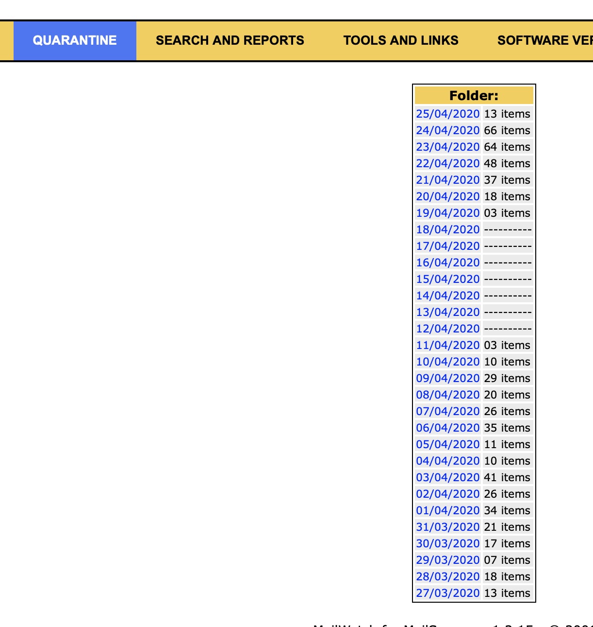The image size is (593, 627).
Task: Select the 03/04/2020 date link
Action: pyautogui.click(x=448, y=477)
